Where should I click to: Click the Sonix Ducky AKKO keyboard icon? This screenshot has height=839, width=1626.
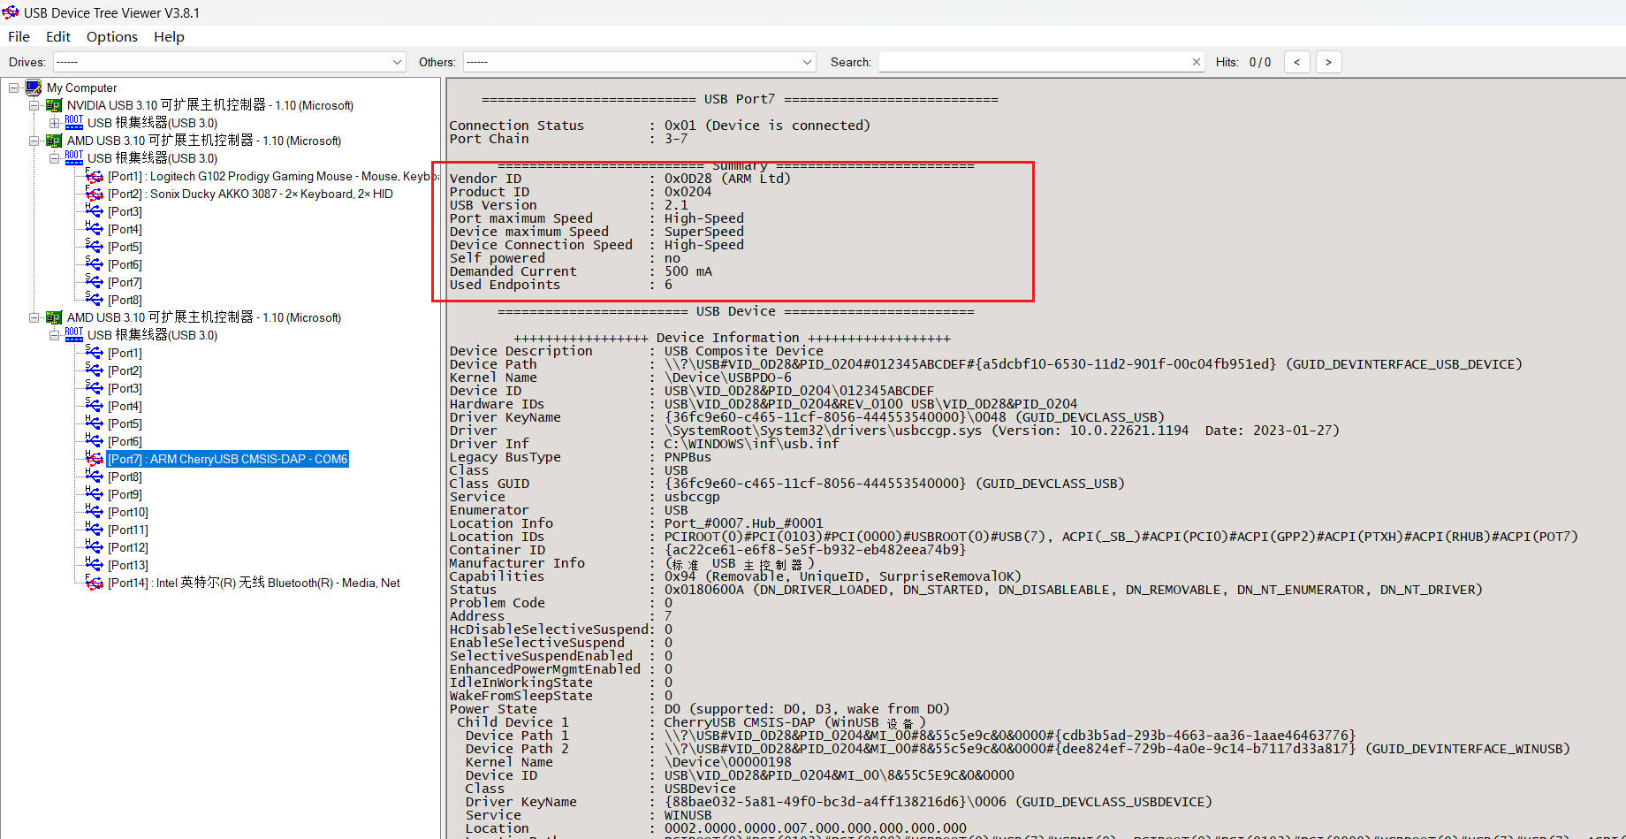tap(95, 194)
